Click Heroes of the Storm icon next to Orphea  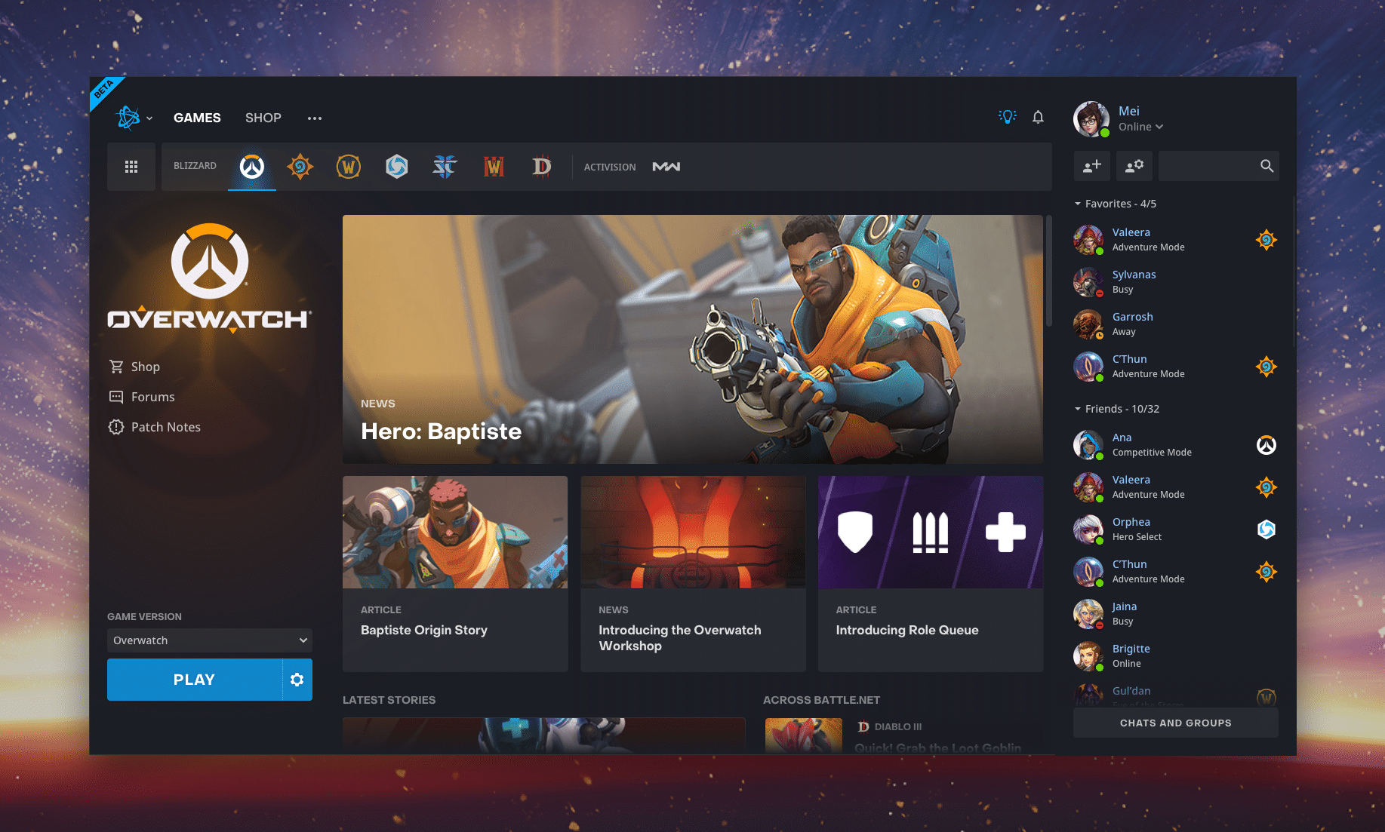[1267, 530]
